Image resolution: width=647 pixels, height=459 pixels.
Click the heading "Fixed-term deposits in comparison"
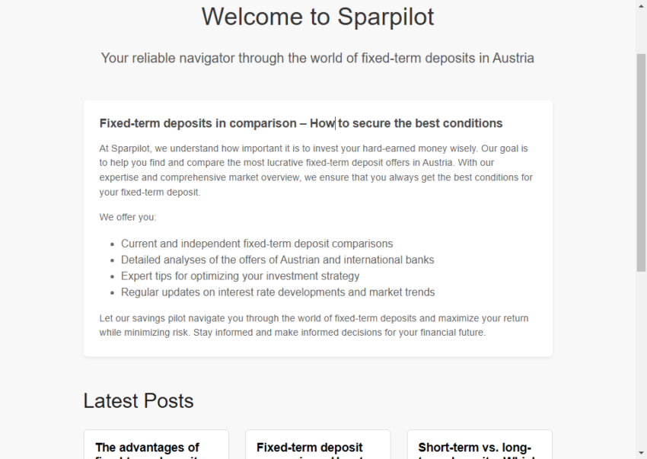click(x=301, y=123)
